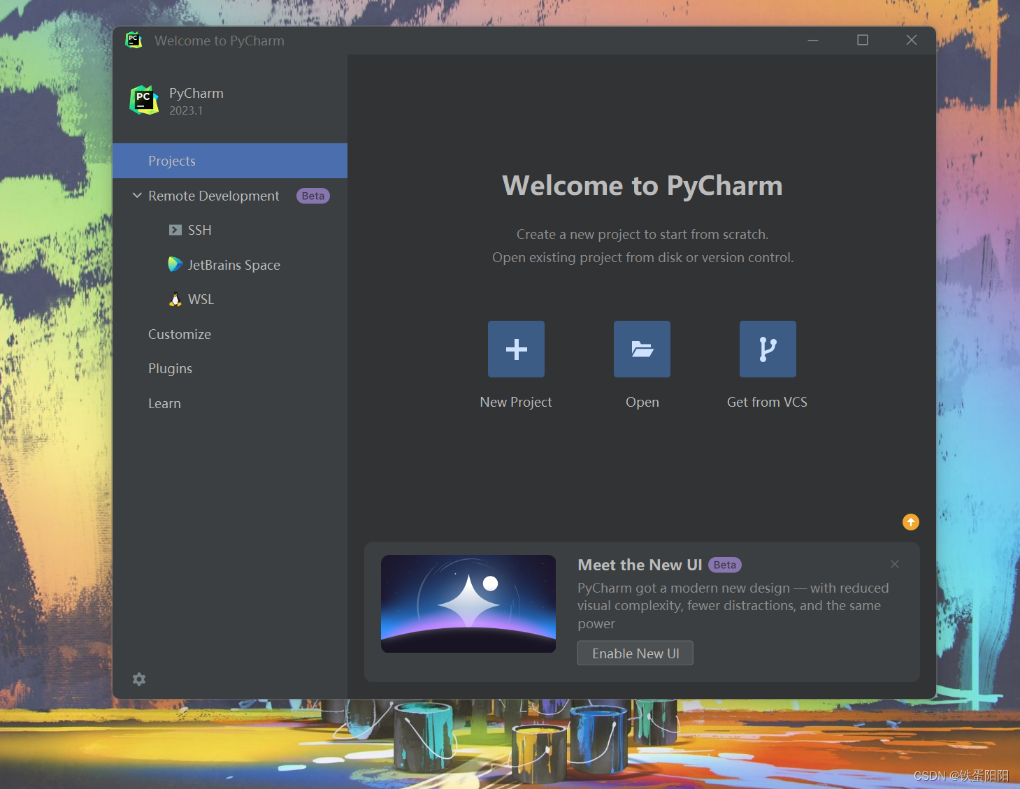Viewport: 1020px width, 789px height.
Task: Click the Meet the New UI heading
Action: pyautogui.click(x=640, y=565)
